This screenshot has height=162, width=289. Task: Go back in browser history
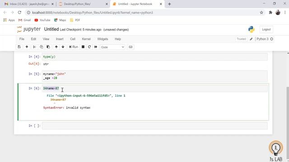(x=5, y=13)
